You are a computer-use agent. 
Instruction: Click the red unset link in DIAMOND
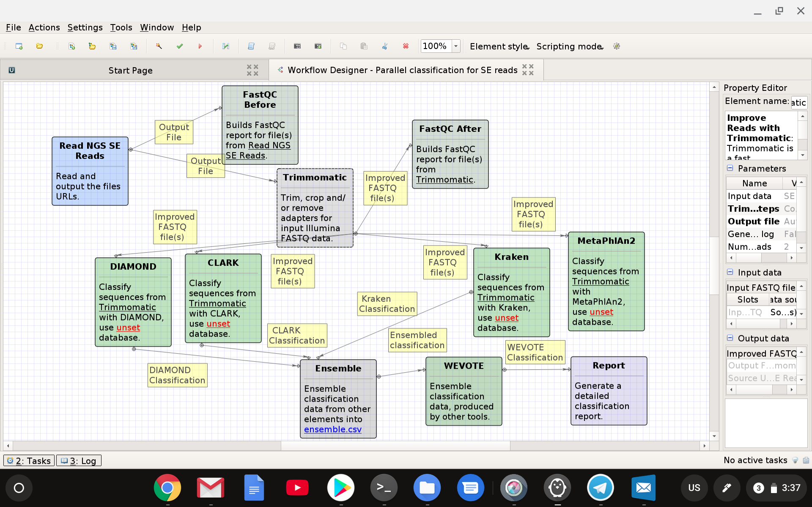(x=128, y=327)
